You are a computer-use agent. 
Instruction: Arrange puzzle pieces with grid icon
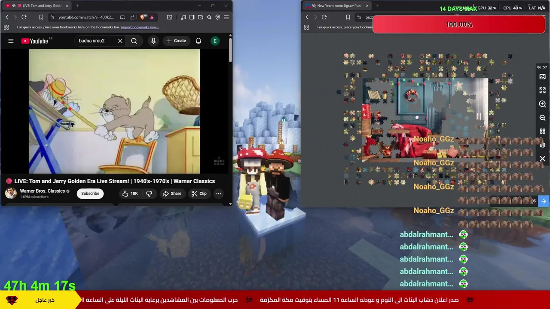point(542,131)
